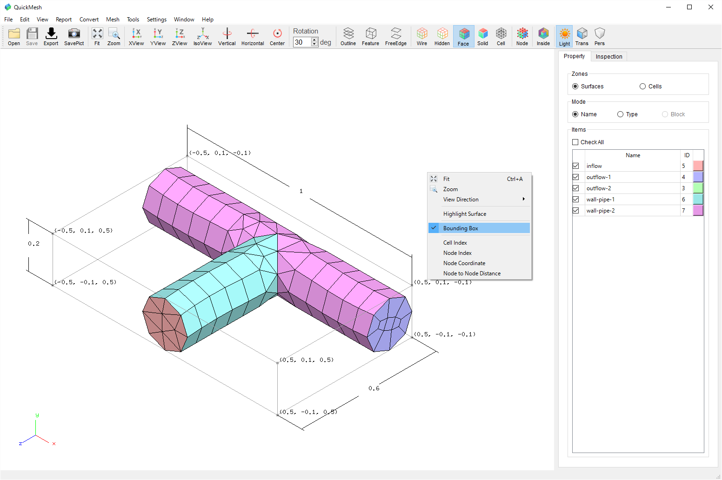Open the Convert menu
The image size is (722, 480).
[89, 20]
